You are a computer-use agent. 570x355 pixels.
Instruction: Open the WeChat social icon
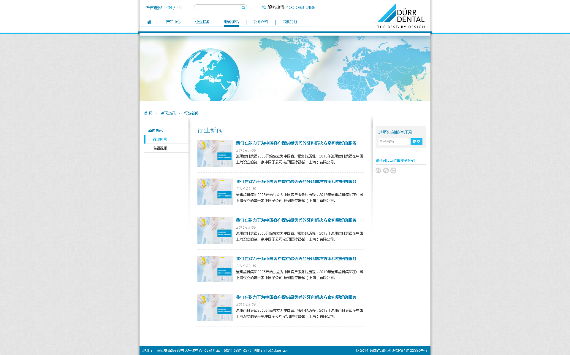point(386,171)
